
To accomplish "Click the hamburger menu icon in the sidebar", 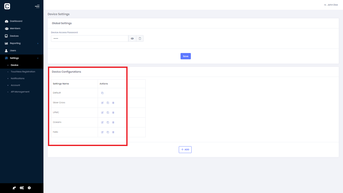I will click(37, 6).
